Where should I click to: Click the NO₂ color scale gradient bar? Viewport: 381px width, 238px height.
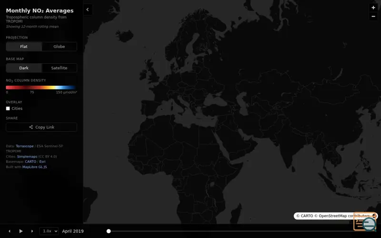click(x=41, y=88)
